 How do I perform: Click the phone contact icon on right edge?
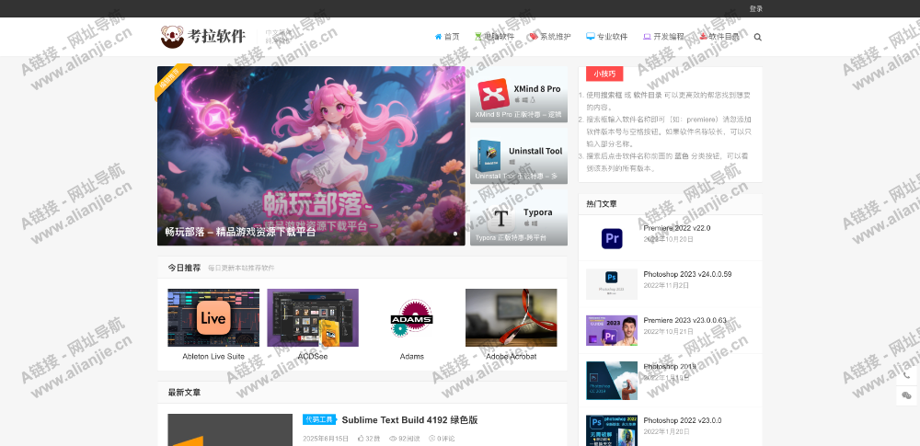click(x=906, y=375)
